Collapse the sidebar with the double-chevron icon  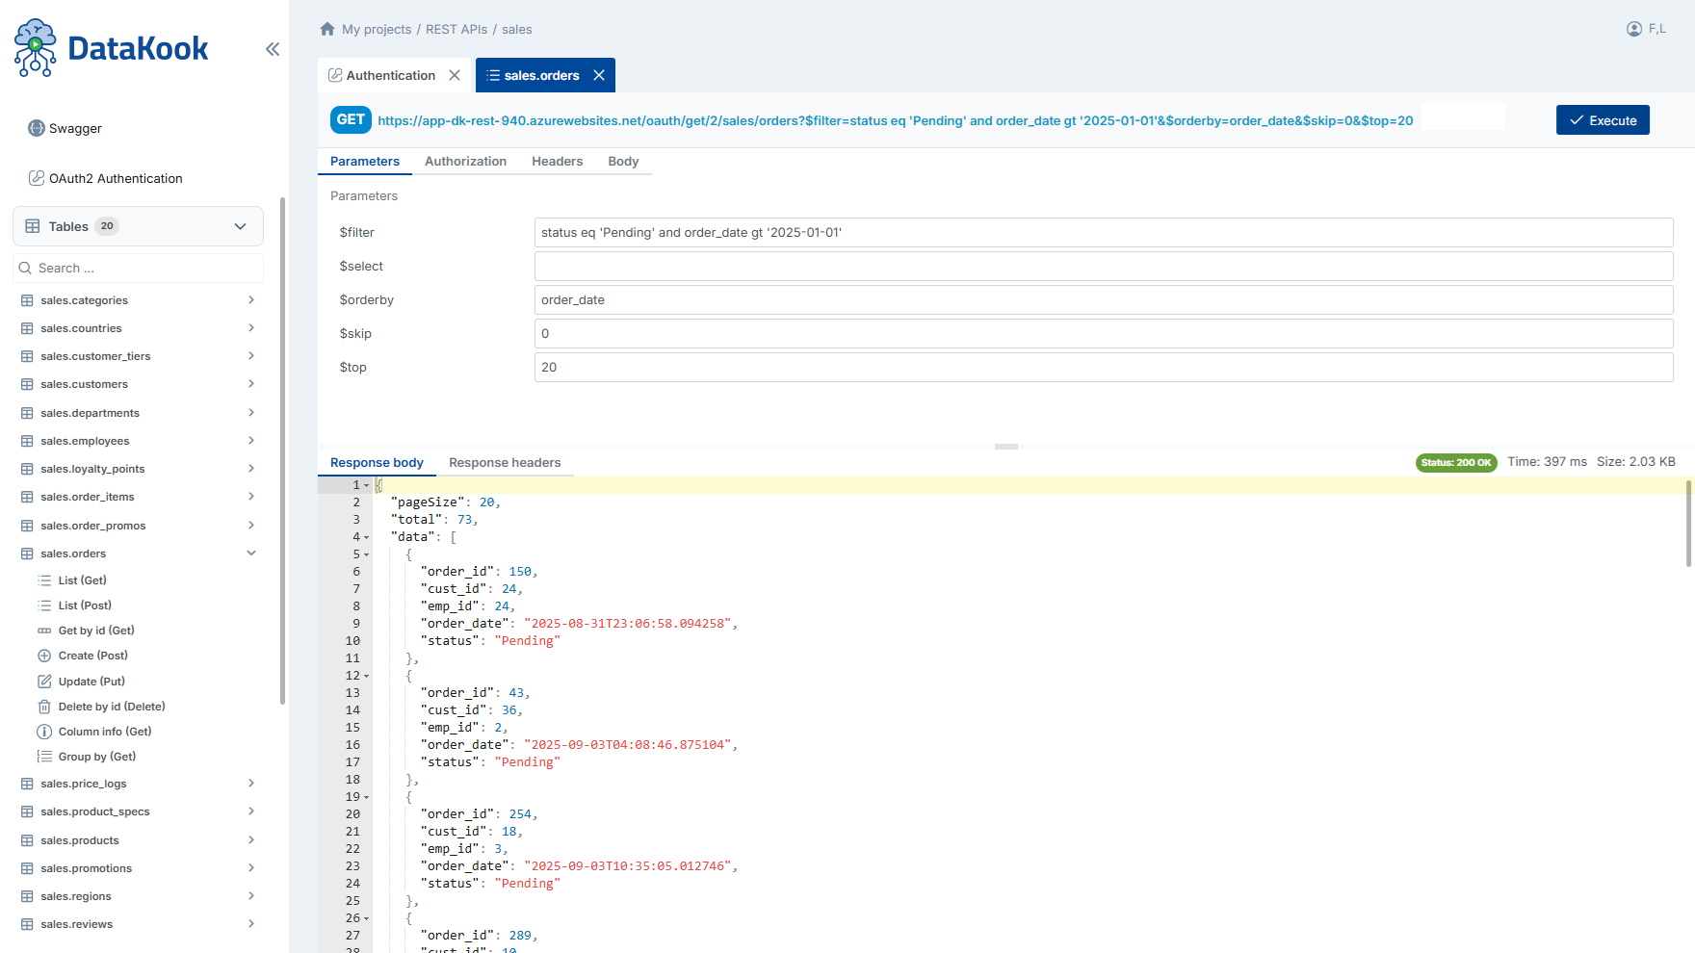[x=273, y=49]
